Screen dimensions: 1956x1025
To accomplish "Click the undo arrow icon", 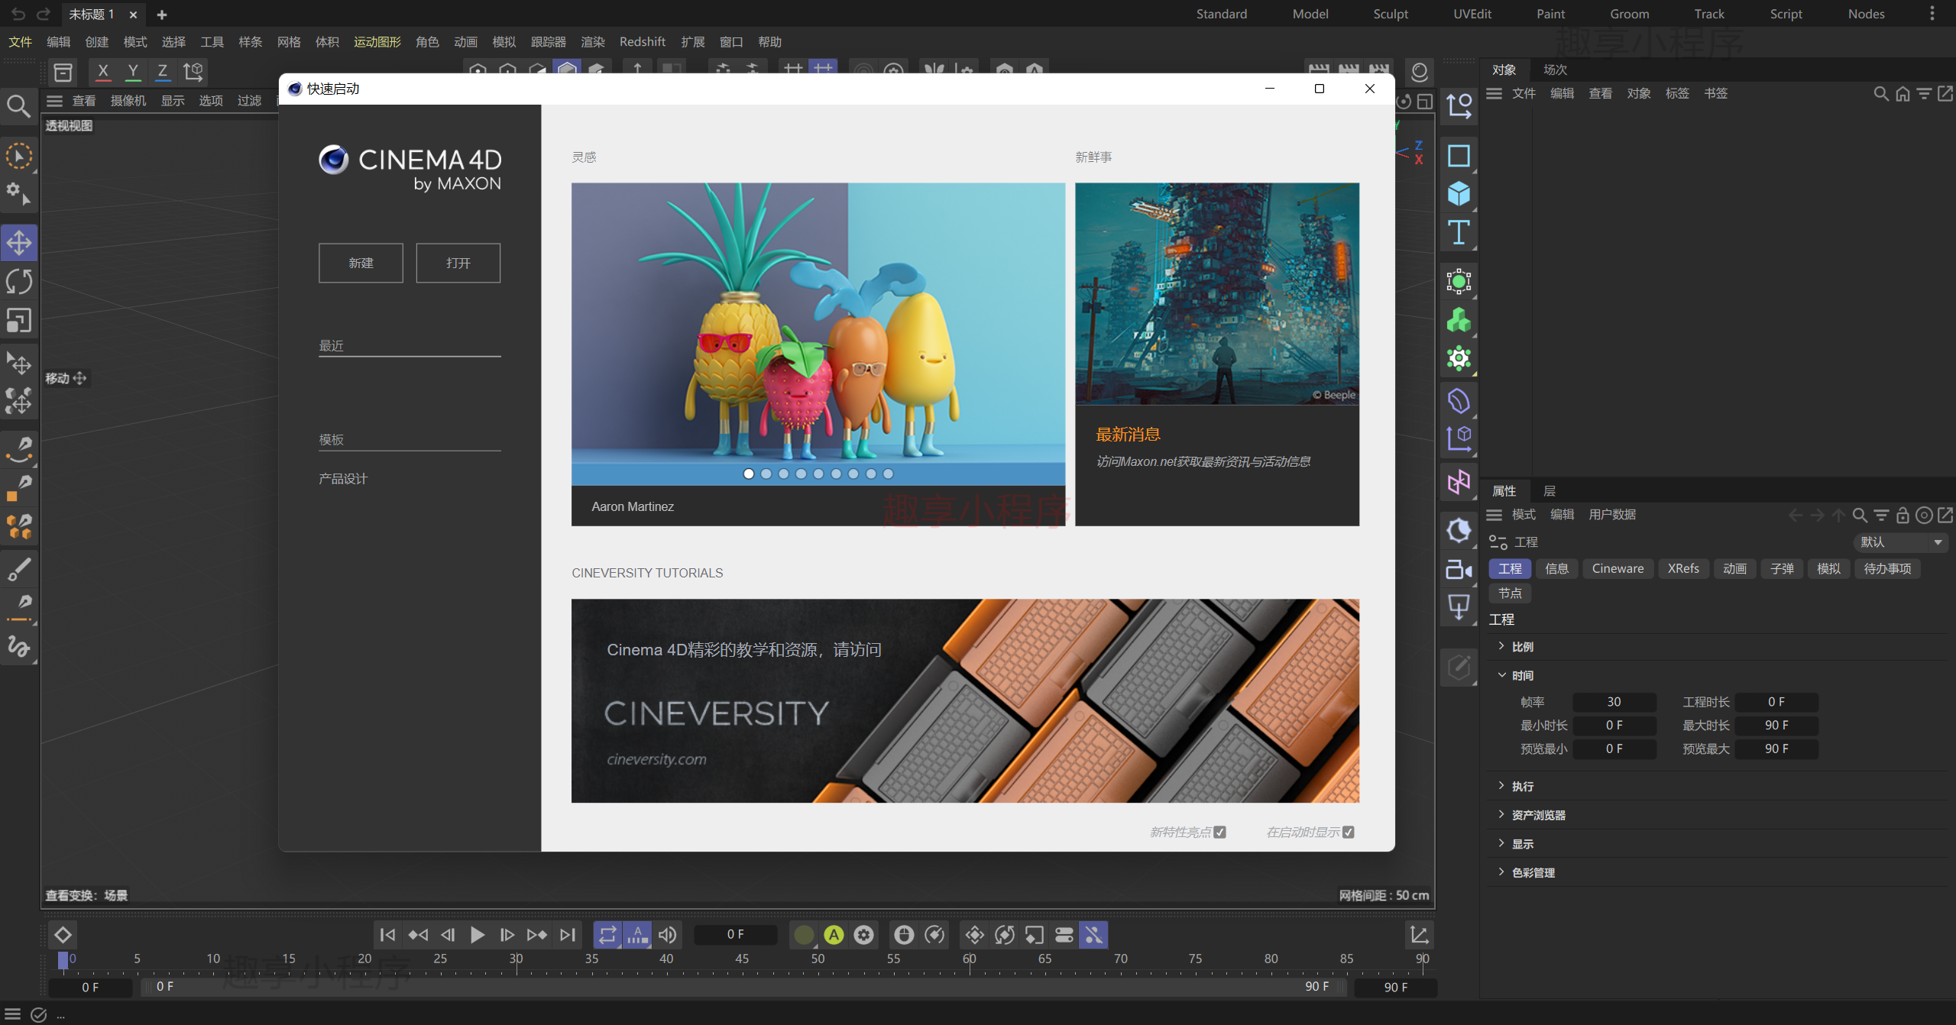I will (18, 14).
